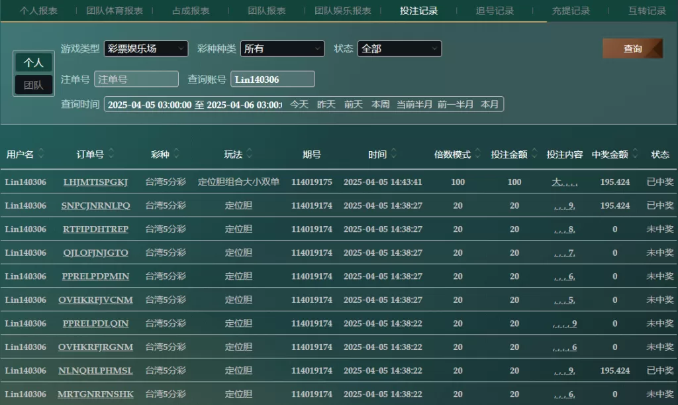678x405 pixels.
Task: Open the 游戏类型 dropdown showing 彩票娱乐场
Action: 146,48
